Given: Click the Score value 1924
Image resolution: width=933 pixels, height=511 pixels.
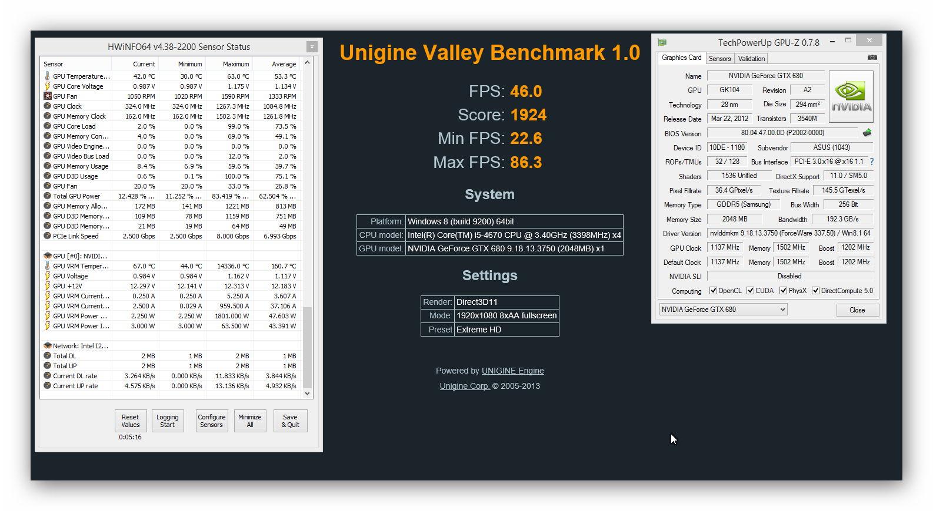Looking at the screenshot, I should (x=528, y=115).
